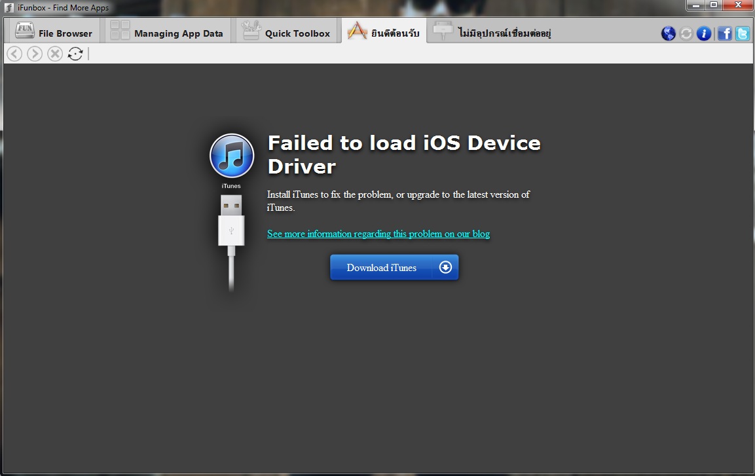Click the iTunes music note icon

(232, 156)
